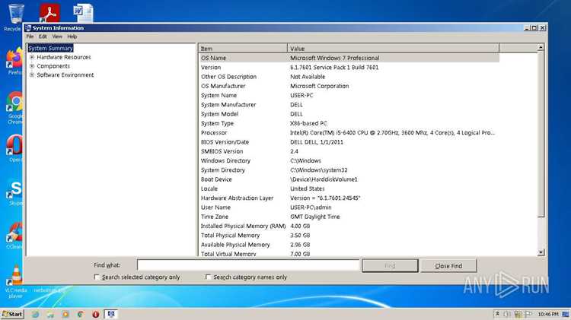571x320 pixels.
Task: Select the Hardware Resources tree item
Action: (x=64, y=57)
